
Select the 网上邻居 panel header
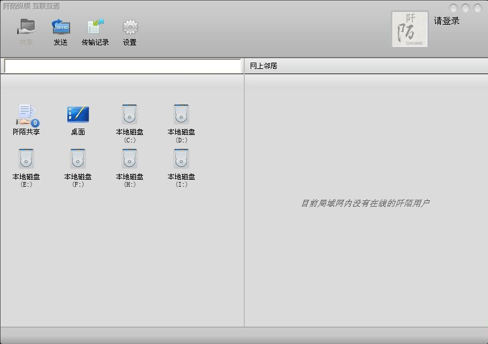click(264, 66)
